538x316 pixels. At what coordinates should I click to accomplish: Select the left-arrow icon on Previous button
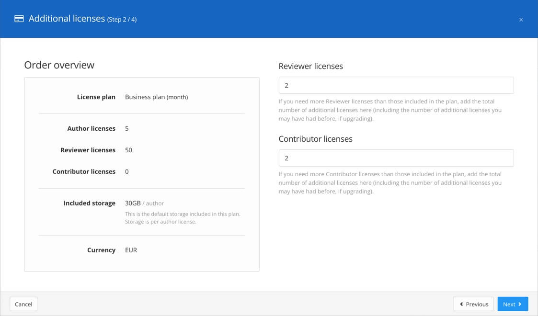(462, 304)
